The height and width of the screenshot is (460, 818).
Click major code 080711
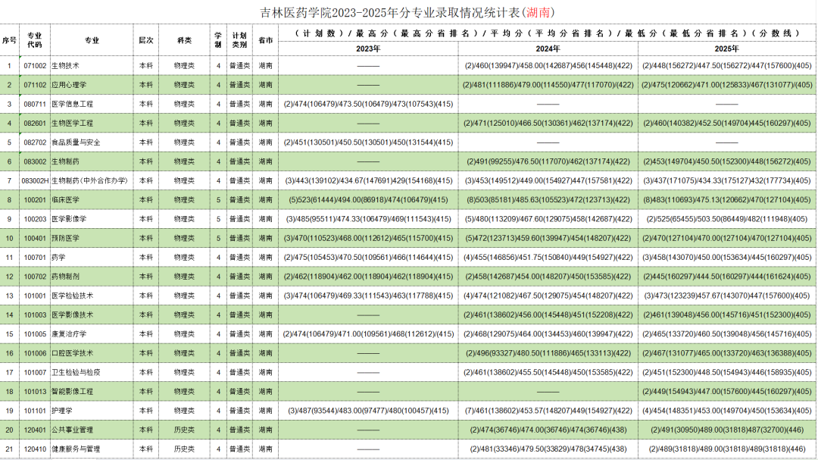point(35,104)
